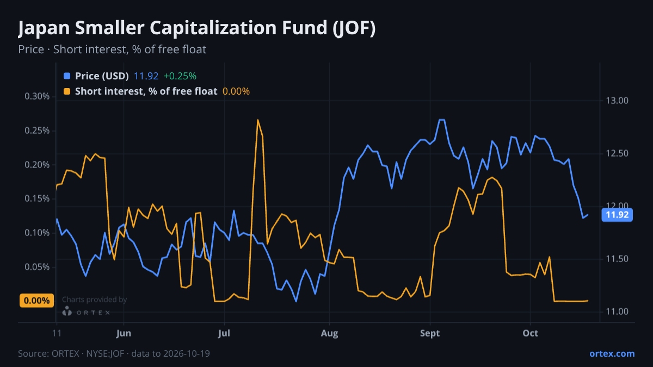Click the subtitle Price · Short interest text

click(x=112, y=49)
